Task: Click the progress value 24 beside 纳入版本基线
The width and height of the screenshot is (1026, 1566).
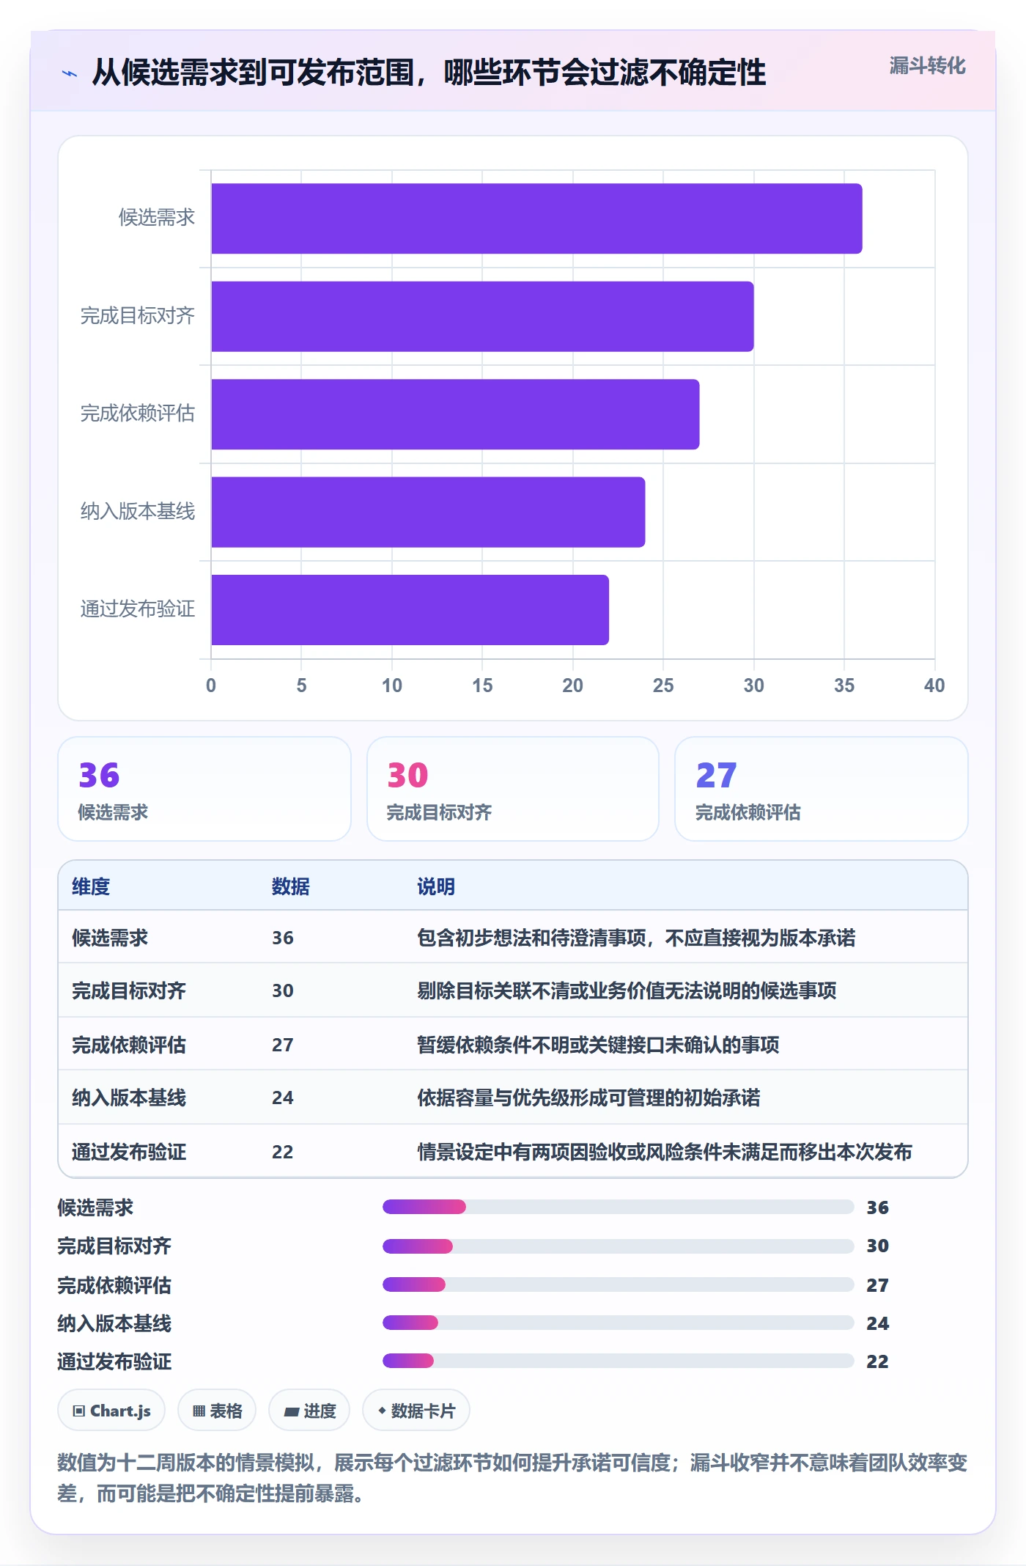Action: pyautogui.click(x=877, y=1323)
